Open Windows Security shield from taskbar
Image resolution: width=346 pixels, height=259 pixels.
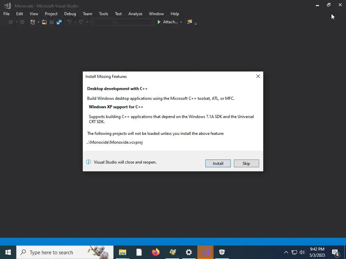[x=222, y=252]
